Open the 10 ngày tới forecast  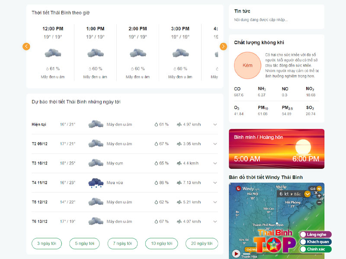pos(161,243)
